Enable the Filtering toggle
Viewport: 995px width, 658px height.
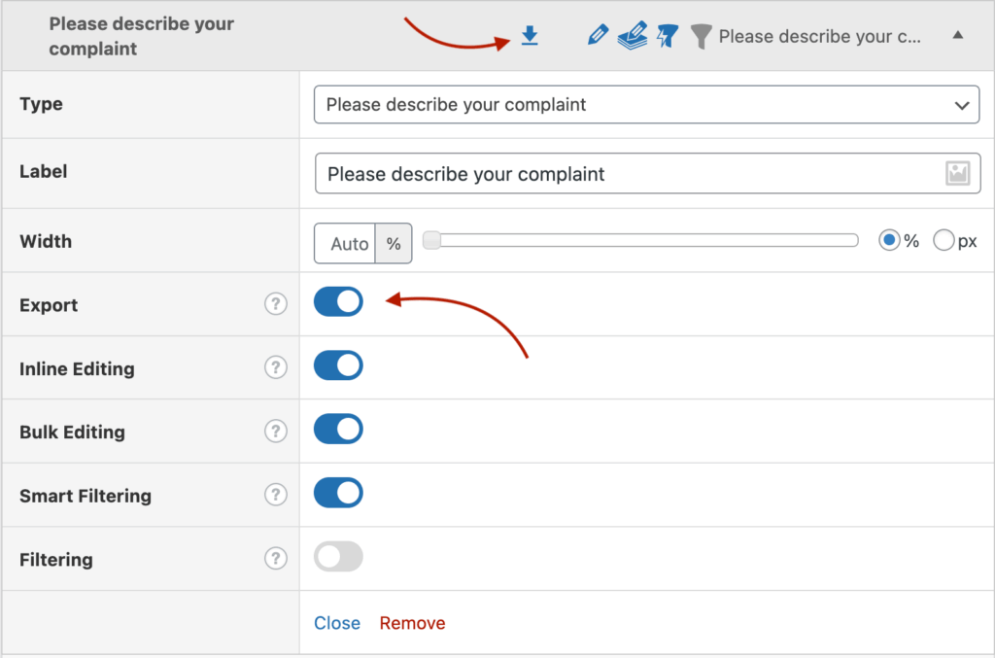[338, 557]
